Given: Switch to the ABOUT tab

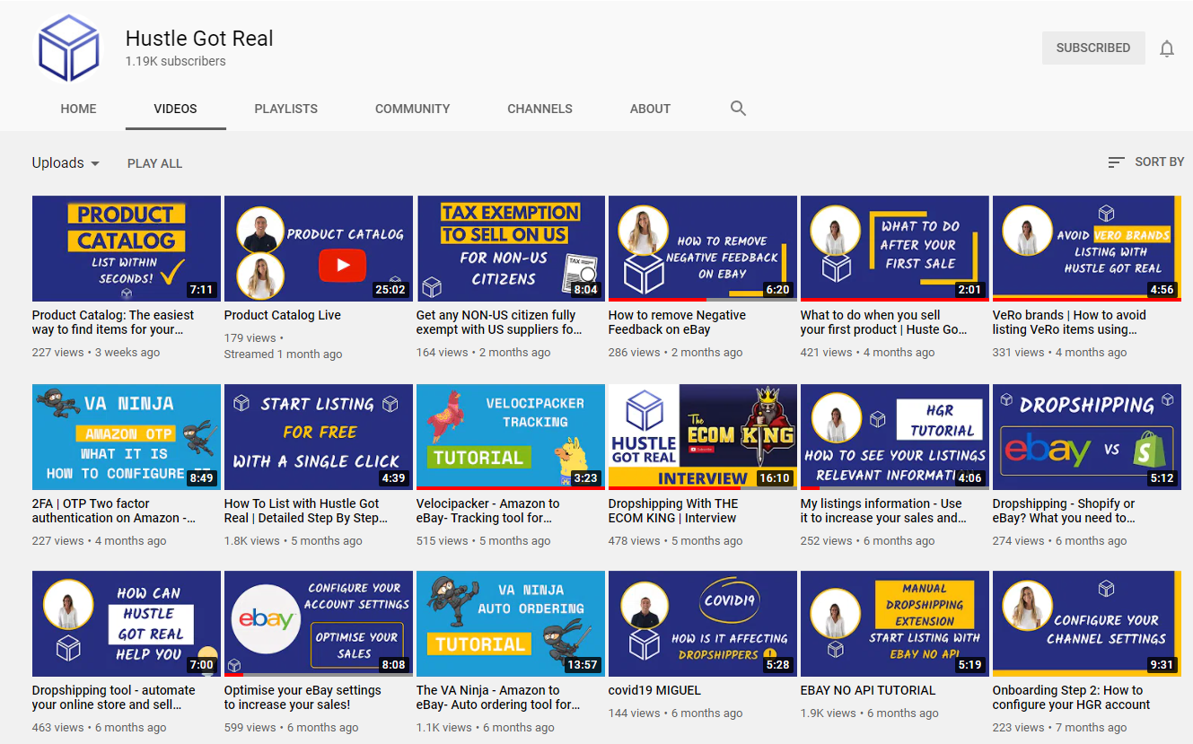Looking at the screenshot, I should pos(650,109).
